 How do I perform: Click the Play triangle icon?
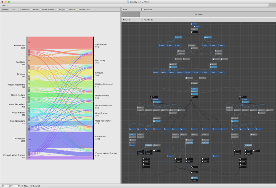22,186
